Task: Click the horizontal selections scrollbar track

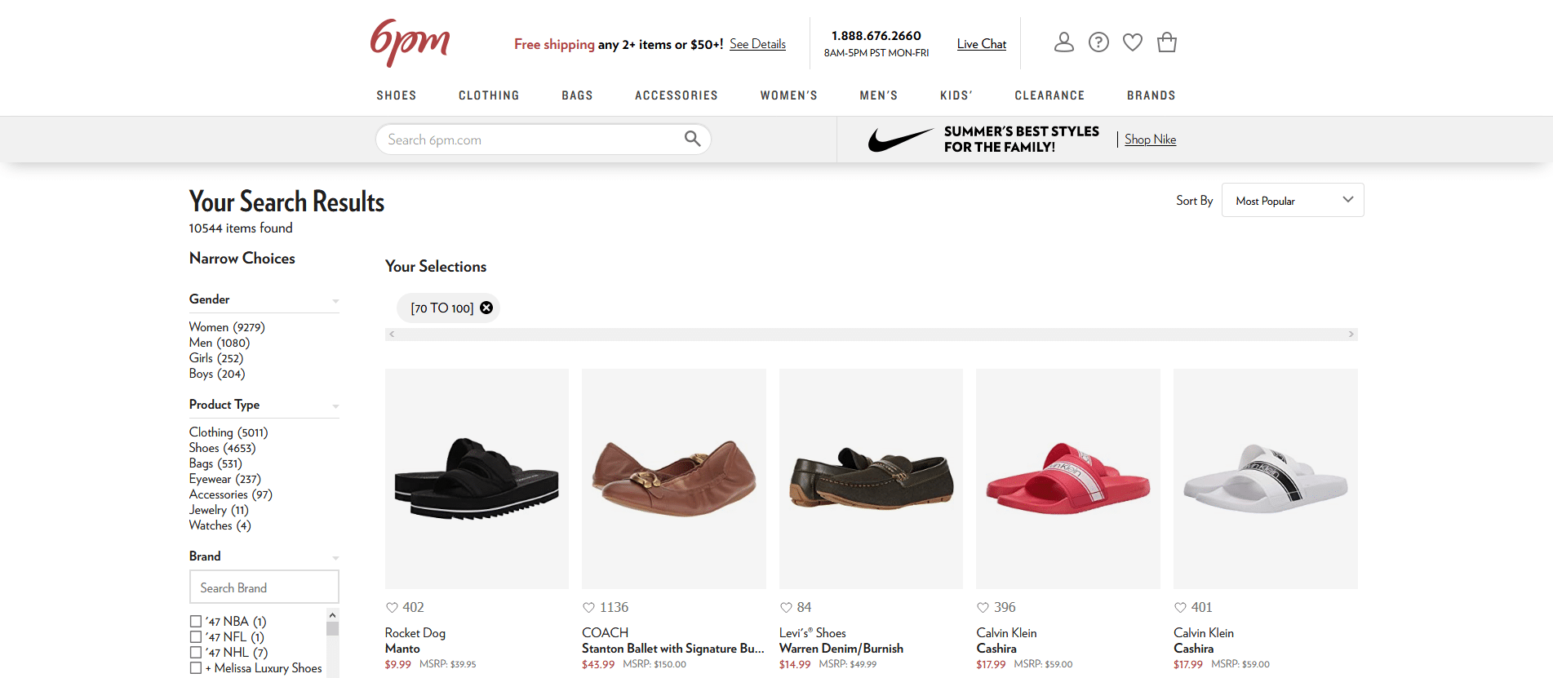Action: [x=872, y=335]
